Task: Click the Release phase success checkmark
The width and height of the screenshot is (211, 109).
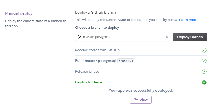Action: pos(204,72)
